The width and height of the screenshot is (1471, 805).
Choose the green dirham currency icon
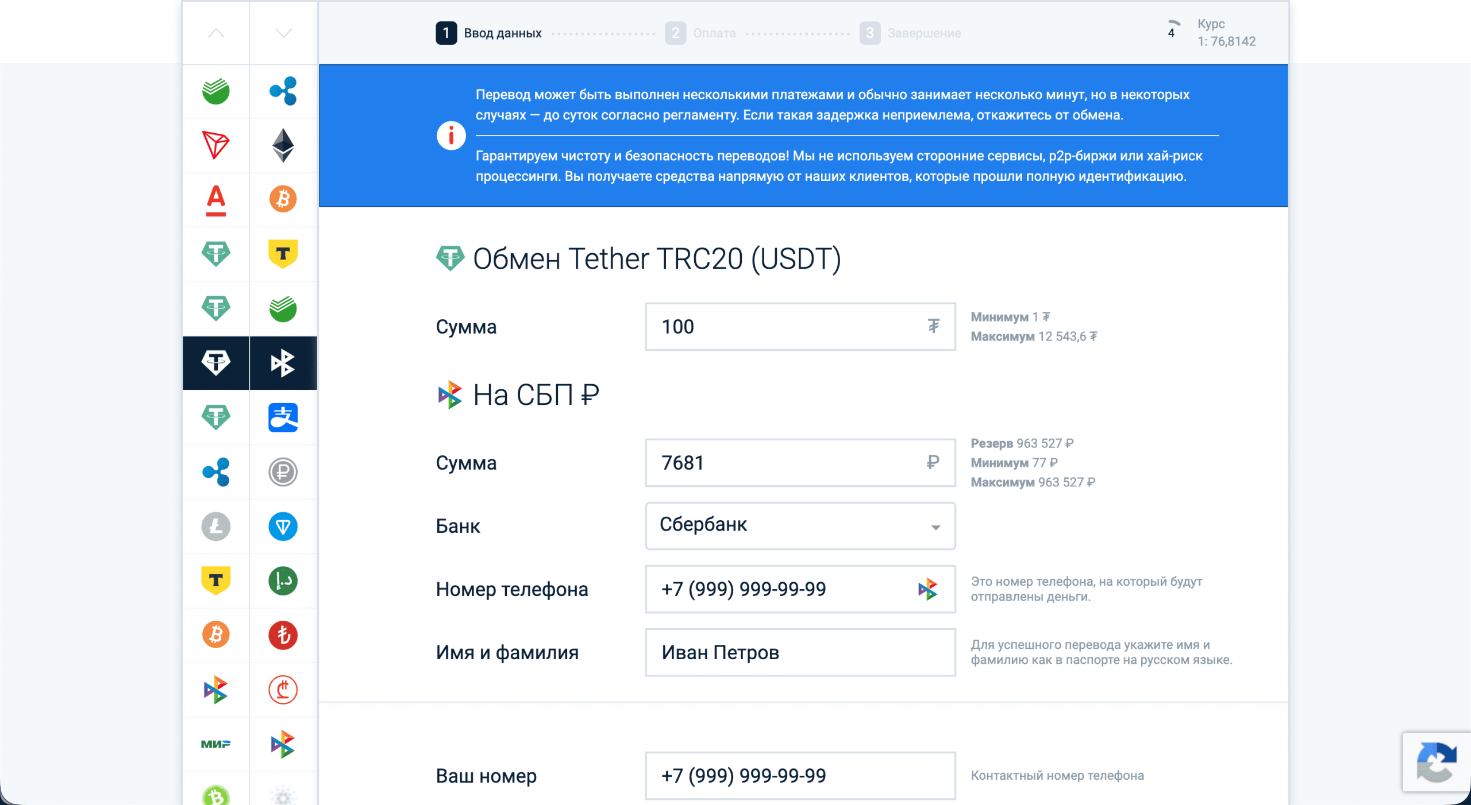click(x=283, y=580)
